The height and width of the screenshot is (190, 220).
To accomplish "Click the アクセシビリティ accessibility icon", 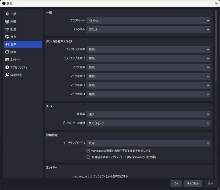I will [7, 67].
